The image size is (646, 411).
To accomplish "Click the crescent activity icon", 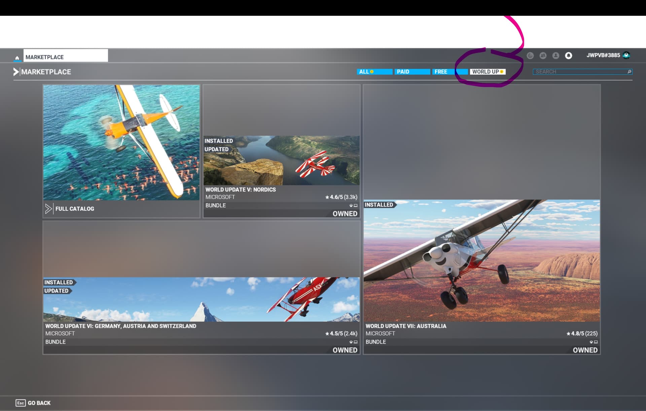I will coord(530,56).
